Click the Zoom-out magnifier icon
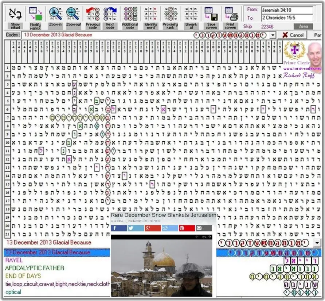Viewport: 325px width, 301px height. [73, 14]
